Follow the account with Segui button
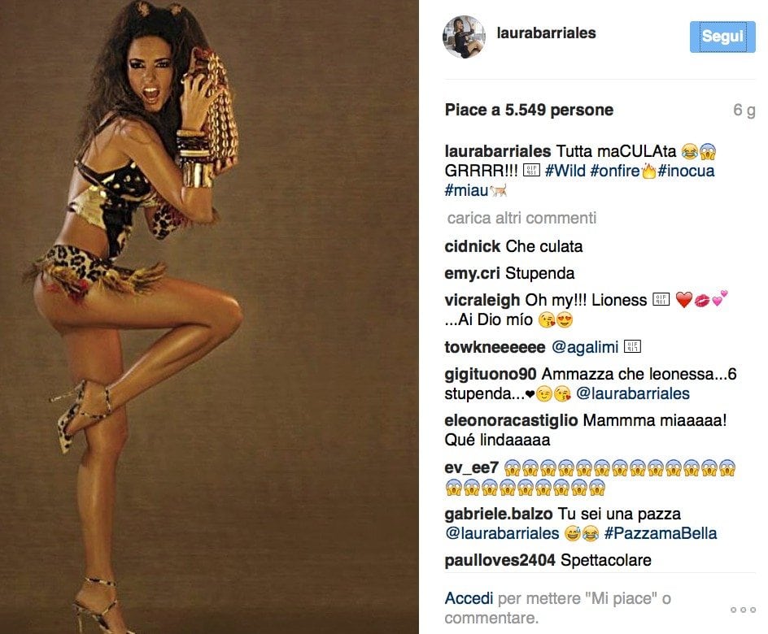768x634 pixels. 722,37
